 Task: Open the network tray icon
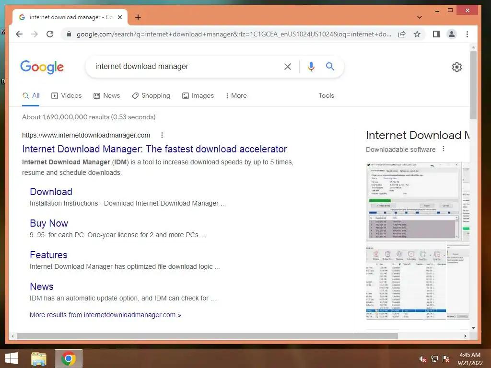tap(434, 359)
